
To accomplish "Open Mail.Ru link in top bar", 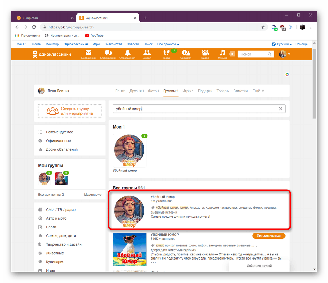I will pyautogui.click(x=22, y=44).
